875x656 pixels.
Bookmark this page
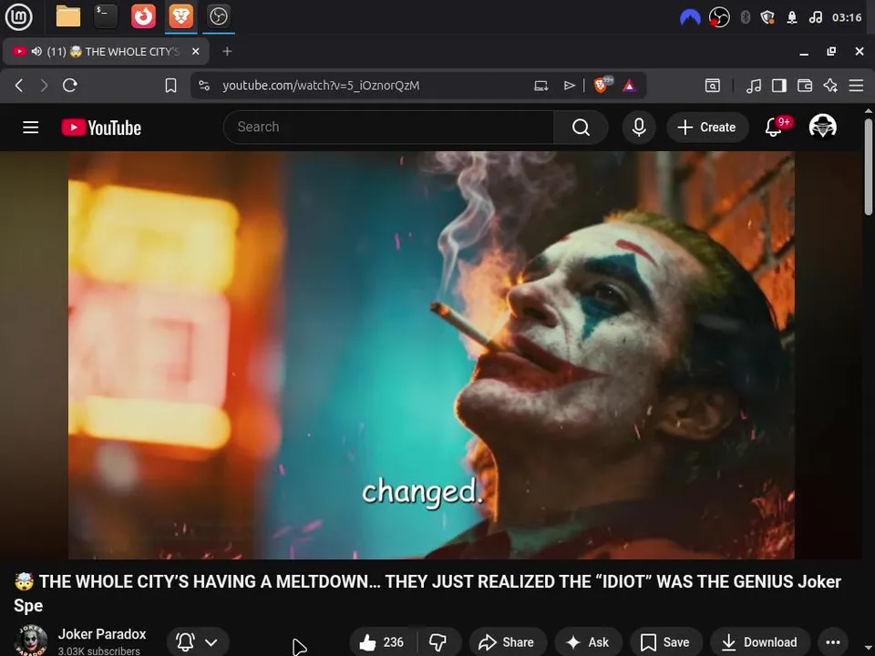click(170, 86)
